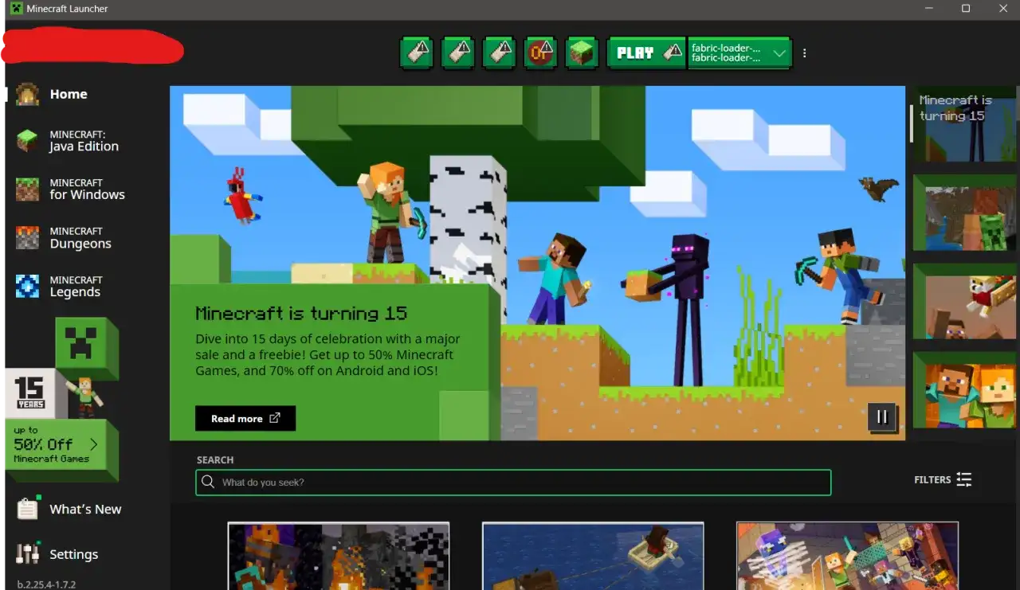Screen dimensions: 1020x590
Task: Open Minecraft: Java Edition in sidebar
Action: pos(68,141)
